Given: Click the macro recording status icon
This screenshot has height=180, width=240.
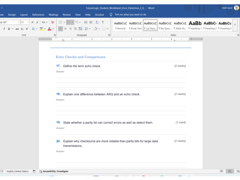Looking at the screenshot, I should (x=34, y=171).
